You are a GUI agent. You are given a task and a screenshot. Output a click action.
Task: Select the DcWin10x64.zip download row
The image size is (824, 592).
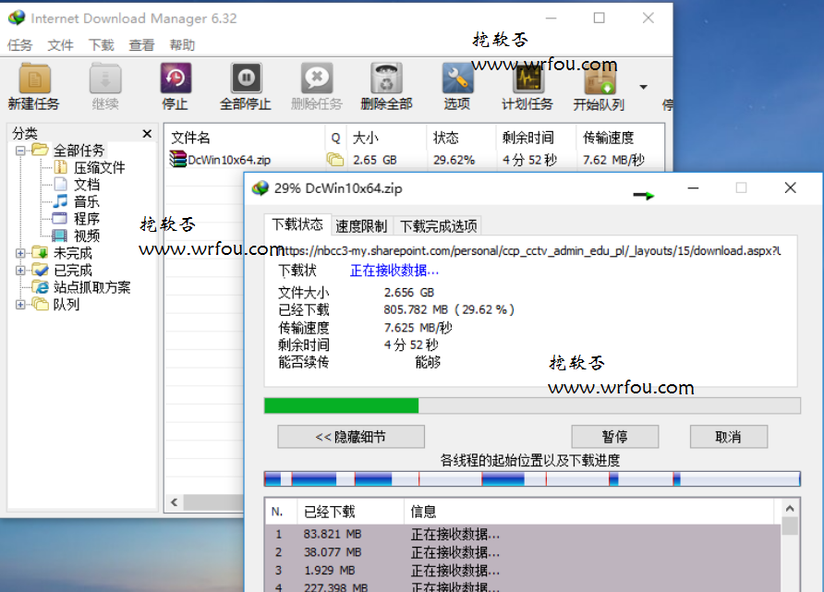414,160
